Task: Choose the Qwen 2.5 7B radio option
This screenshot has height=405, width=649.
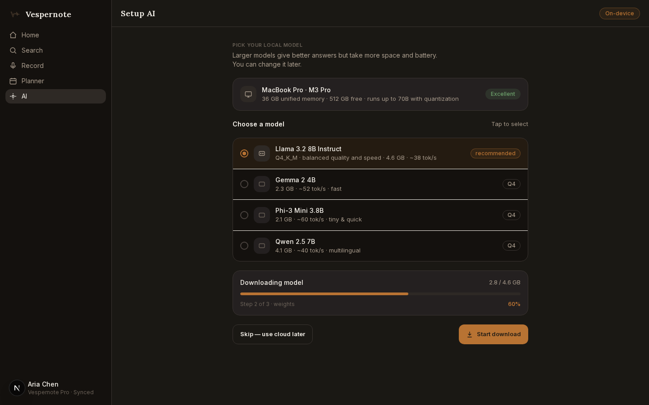Action: pyautogui.click(x=244, y=246)
